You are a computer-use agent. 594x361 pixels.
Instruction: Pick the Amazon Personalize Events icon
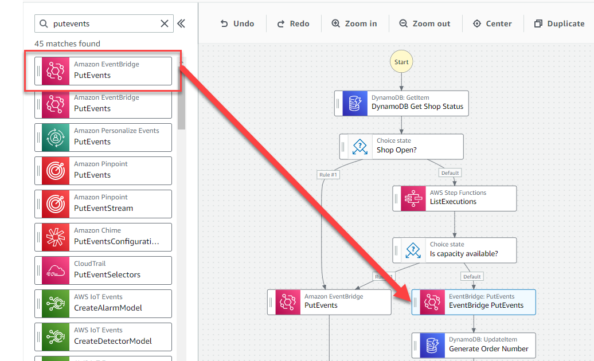coord(55,138)
